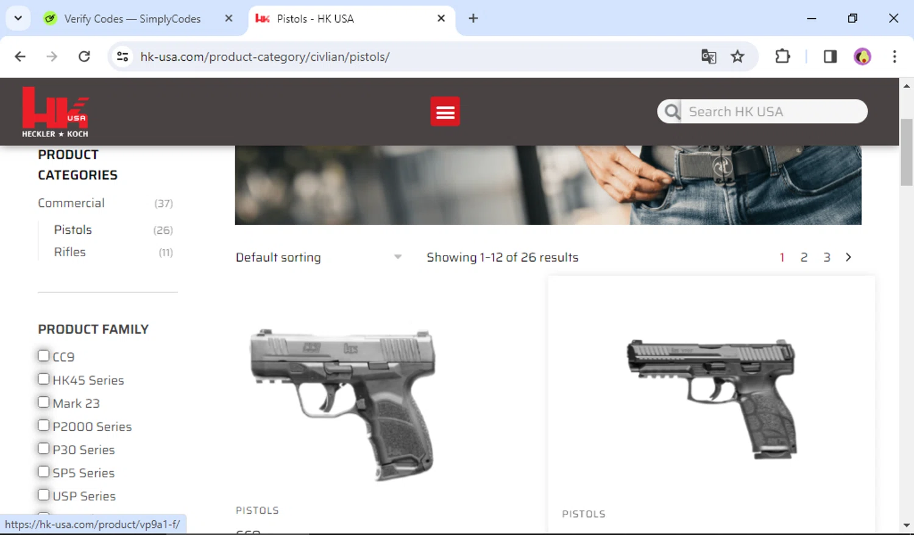Click the page vertical scrollbar thumb
Screen dimensions: 914x535
pos(906,152)
